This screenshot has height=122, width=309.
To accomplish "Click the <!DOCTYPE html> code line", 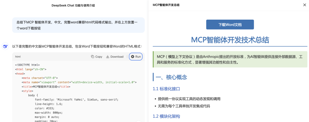I will click(27, 65).
